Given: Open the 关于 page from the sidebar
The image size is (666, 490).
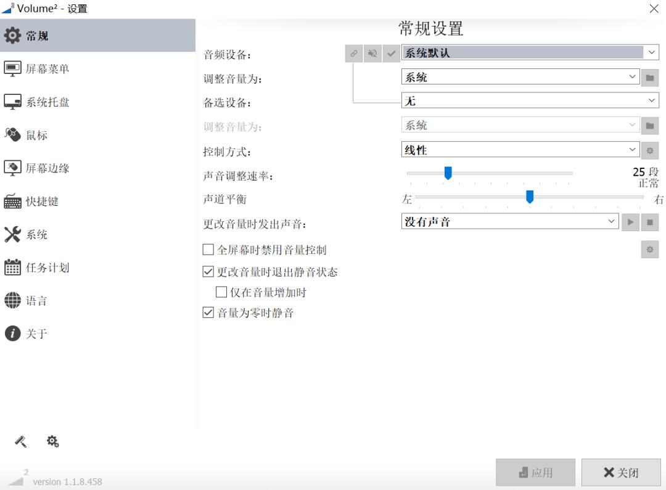Looking at the screenshot, I should (37, 333).
